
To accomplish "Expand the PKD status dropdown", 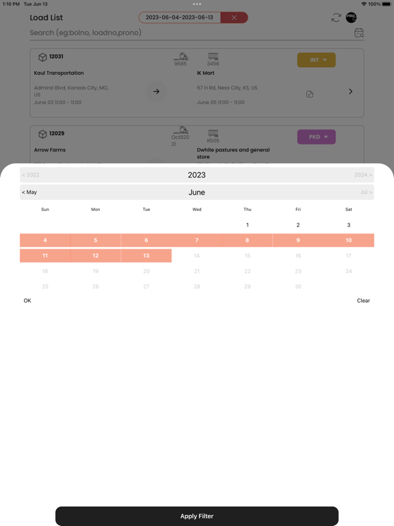I will 316,137.
